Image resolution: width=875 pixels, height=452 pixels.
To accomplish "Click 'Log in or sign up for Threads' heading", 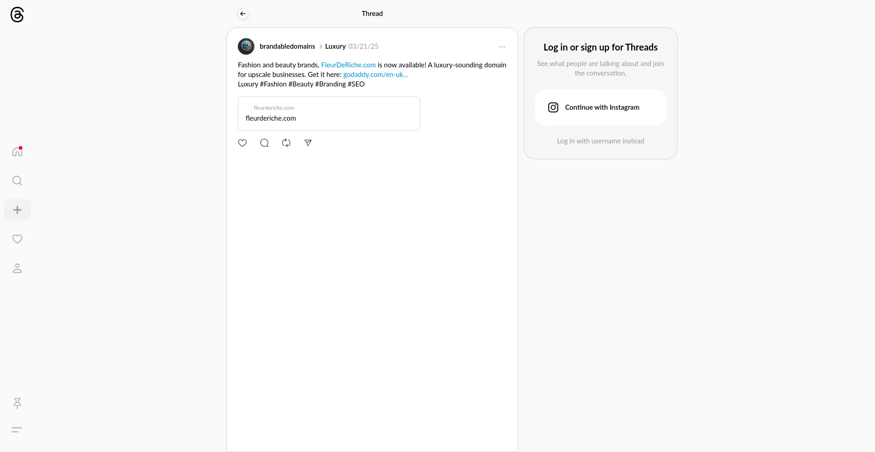I will pos(601,47).
